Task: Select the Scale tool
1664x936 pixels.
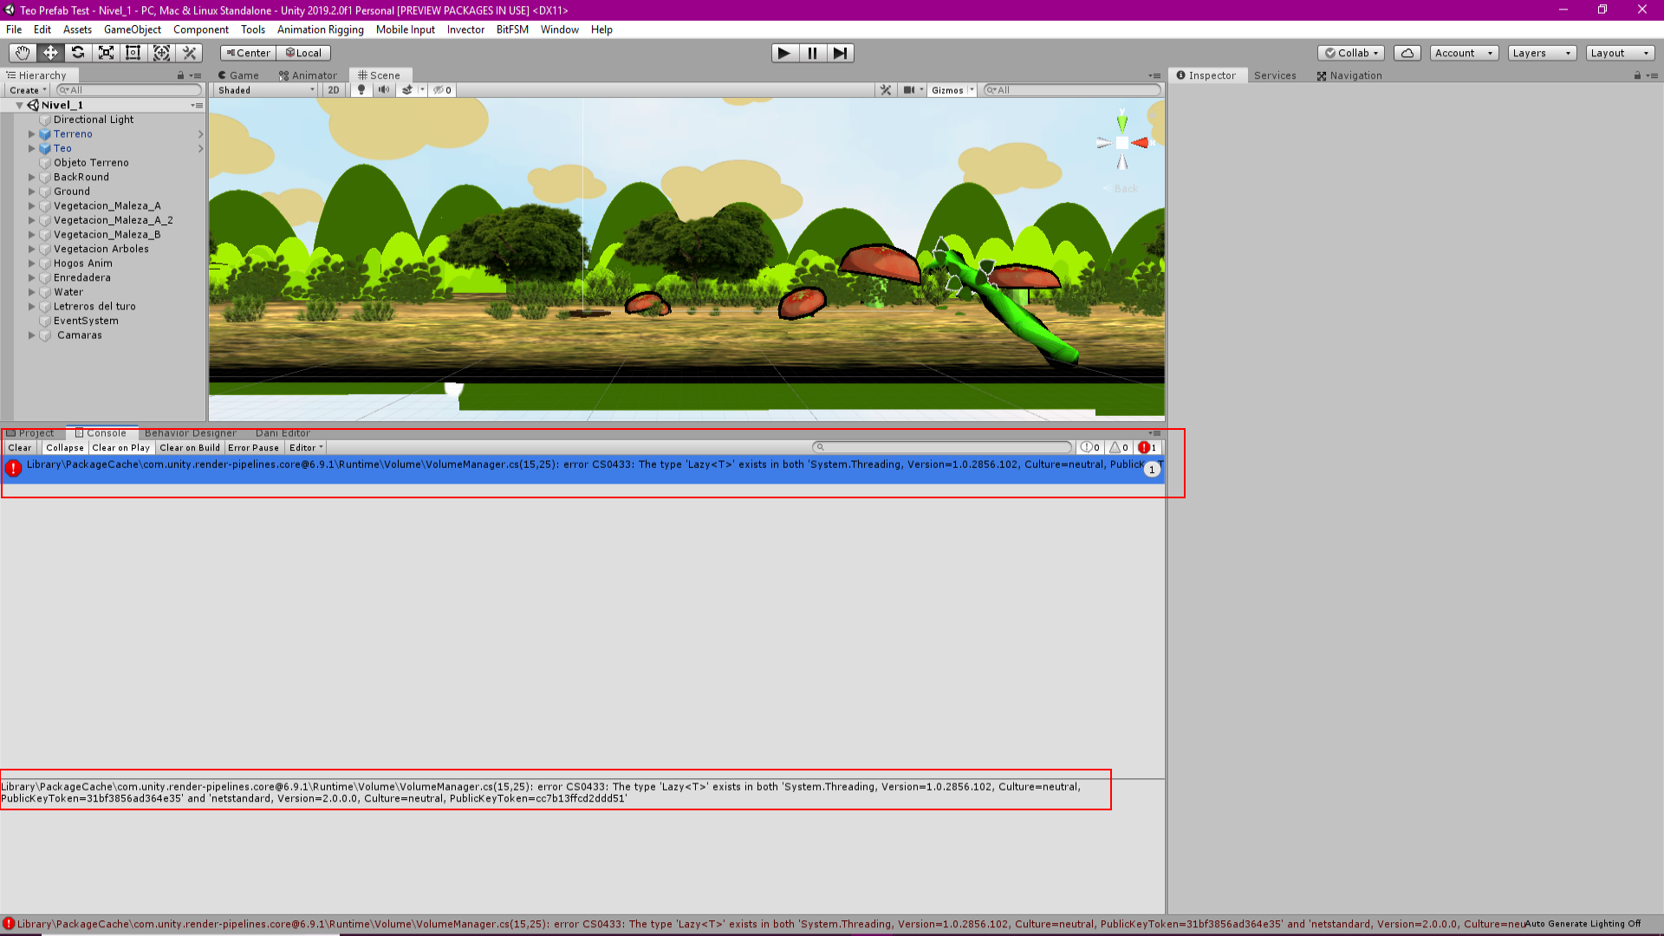Action: pyautogui.click(x=106, y=53)
